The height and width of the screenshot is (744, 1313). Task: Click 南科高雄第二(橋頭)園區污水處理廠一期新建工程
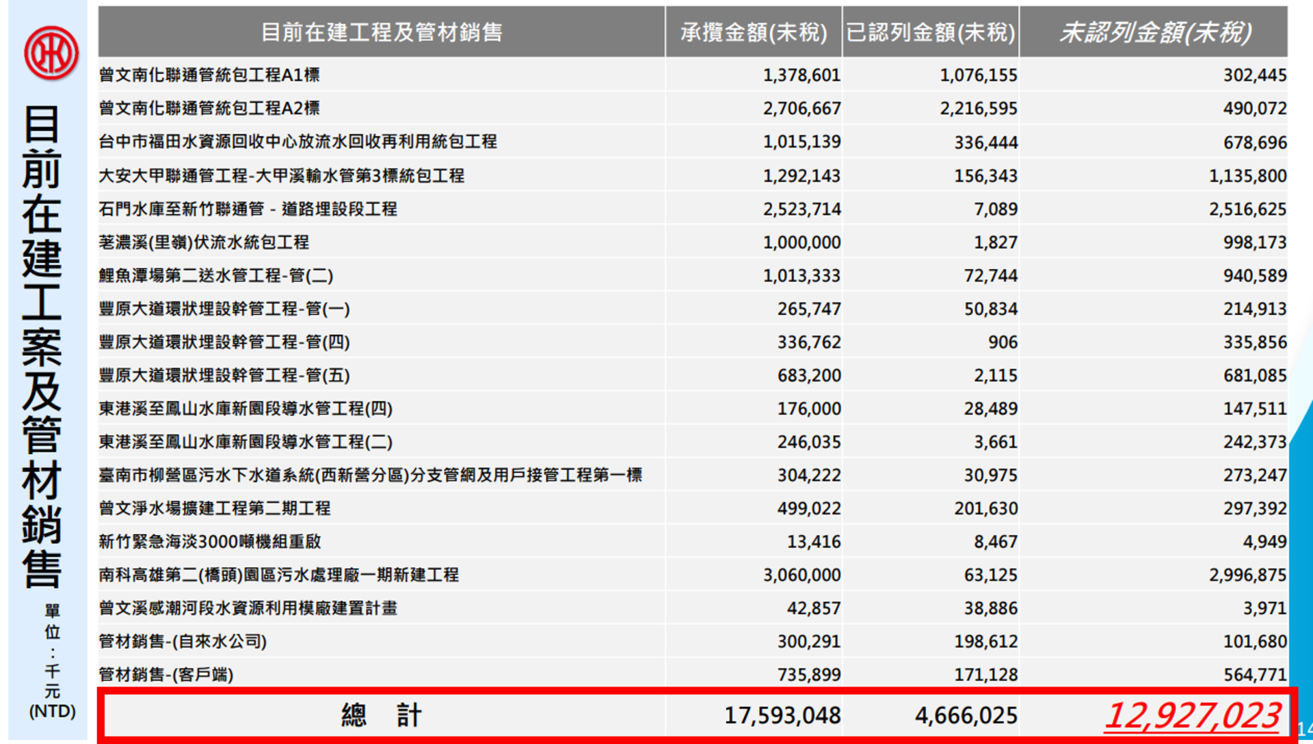pos(278,575)
